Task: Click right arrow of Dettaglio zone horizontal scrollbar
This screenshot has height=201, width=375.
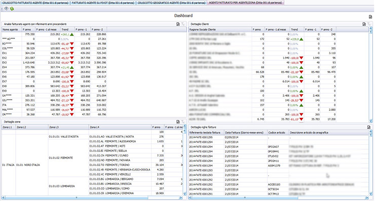Action: [x=181, y=197]
